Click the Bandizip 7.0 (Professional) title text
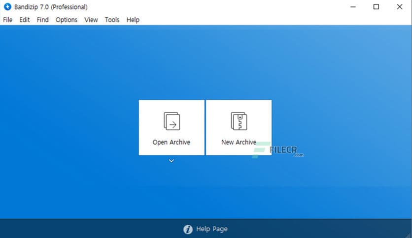412x238 pixels. click(x=51, y=7)
